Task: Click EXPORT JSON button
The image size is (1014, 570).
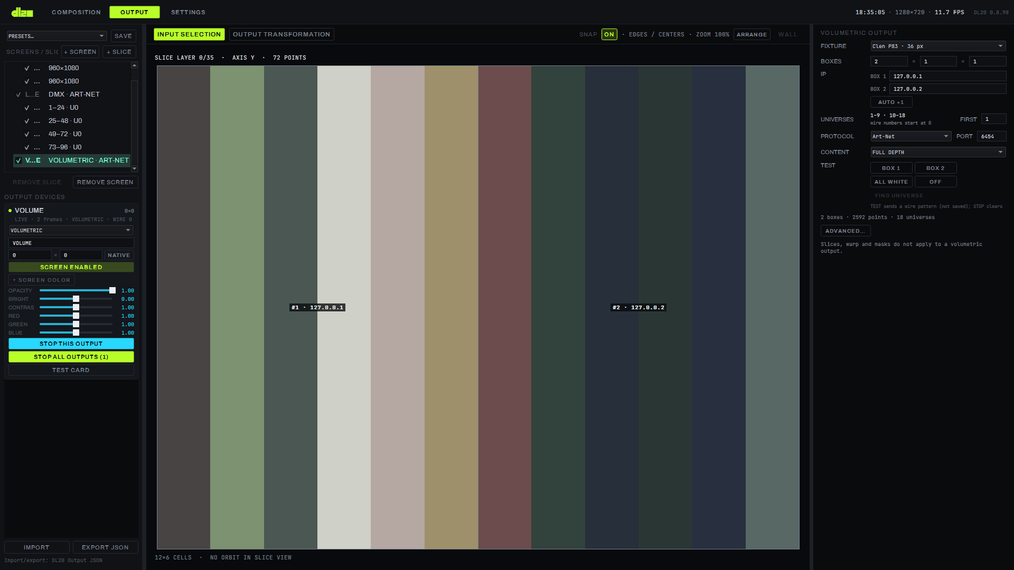Action: pyautogui.click(x=105, y=547)
